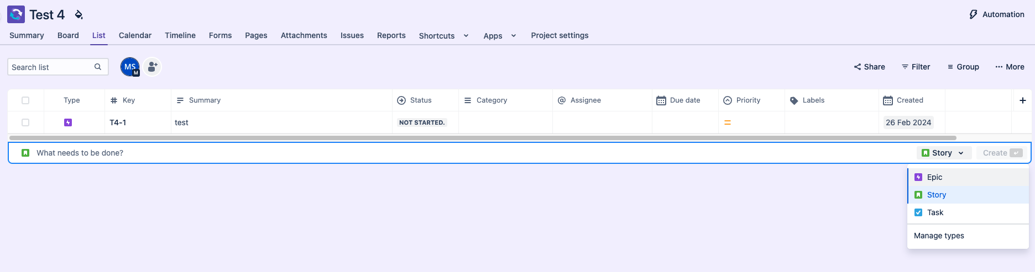
Task: Click the Status column arrow icon
Action: [x=401, y=100]
